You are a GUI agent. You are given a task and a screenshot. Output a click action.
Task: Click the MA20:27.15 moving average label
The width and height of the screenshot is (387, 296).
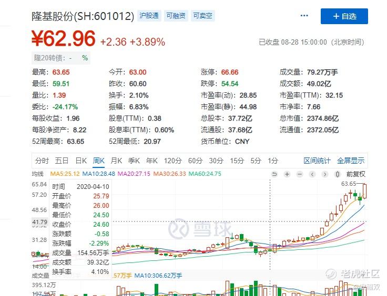[x=134, y=174]
